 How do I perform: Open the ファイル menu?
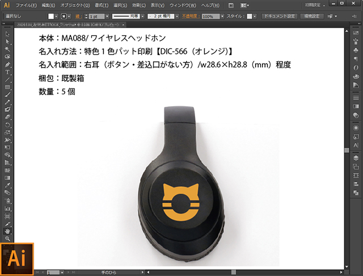click(x=26, y=5)
